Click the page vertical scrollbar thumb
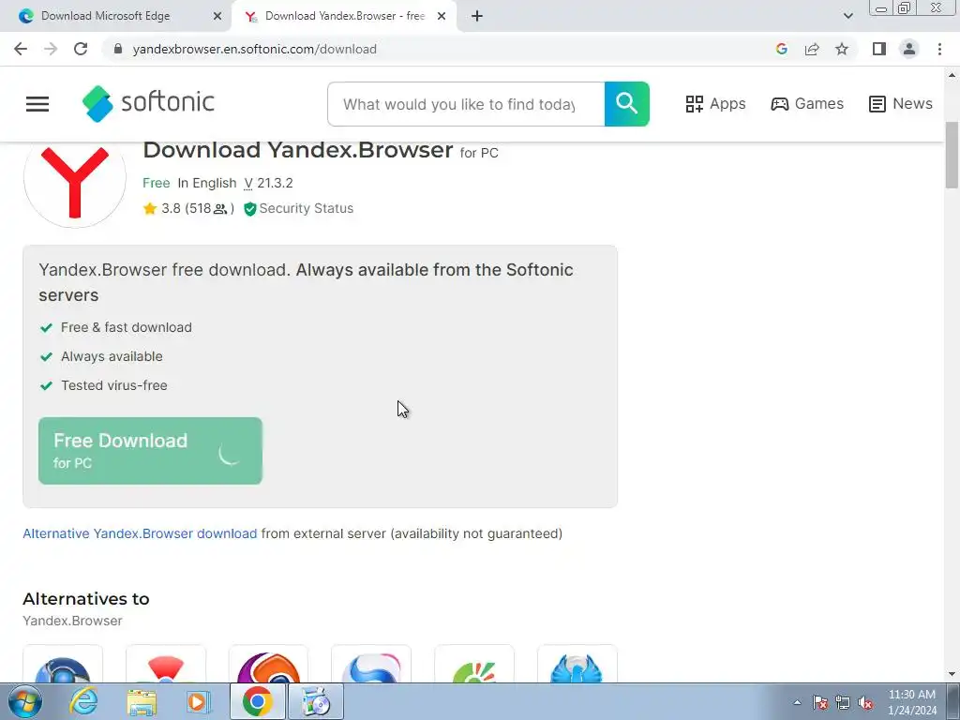The width and height of the screenshot is (960, 720). [952, 156]
